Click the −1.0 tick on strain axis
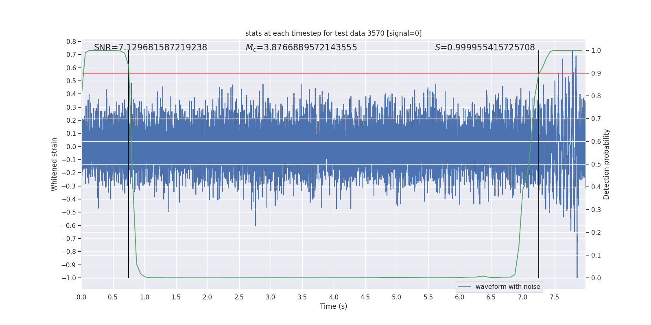The image size is (651, 325). tap(69, 278)
